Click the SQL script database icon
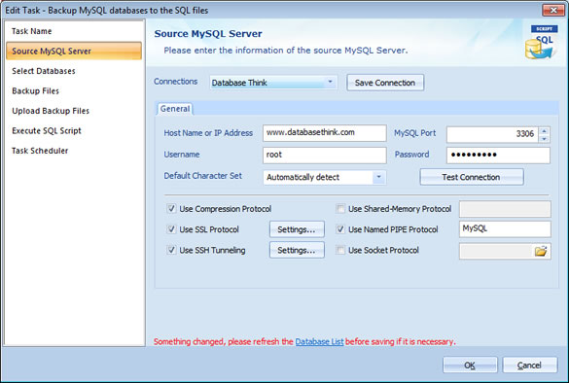Viewport: 569px width, 383px height. 541,42
